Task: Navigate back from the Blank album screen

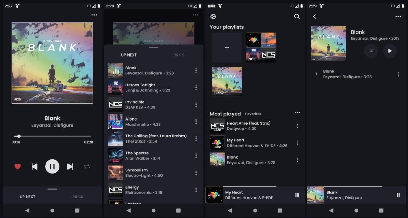Action: tap(314, 16)
